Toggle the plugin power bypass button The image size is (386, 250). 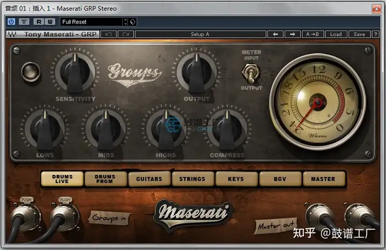point(11,21)
